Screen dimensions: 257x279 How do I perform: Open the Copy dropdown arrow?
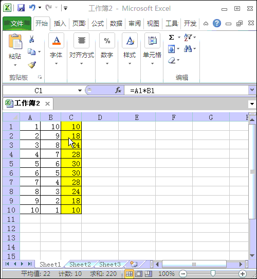[39, 52]
